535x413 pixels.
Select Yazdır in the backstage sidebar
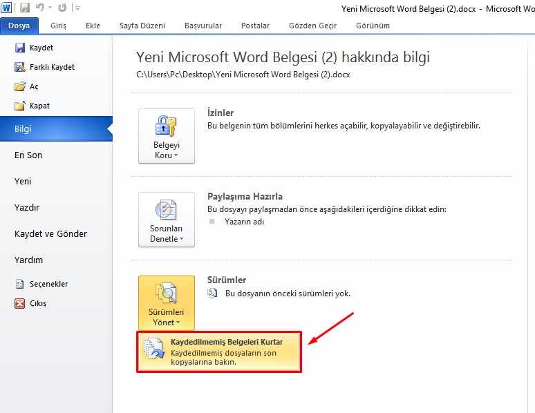pyautogui.click(x=27, y=208)
